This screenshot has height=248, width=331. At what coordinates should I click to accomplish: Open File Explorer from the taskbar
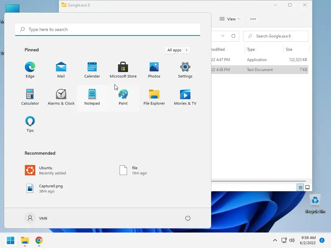(25, 240)
